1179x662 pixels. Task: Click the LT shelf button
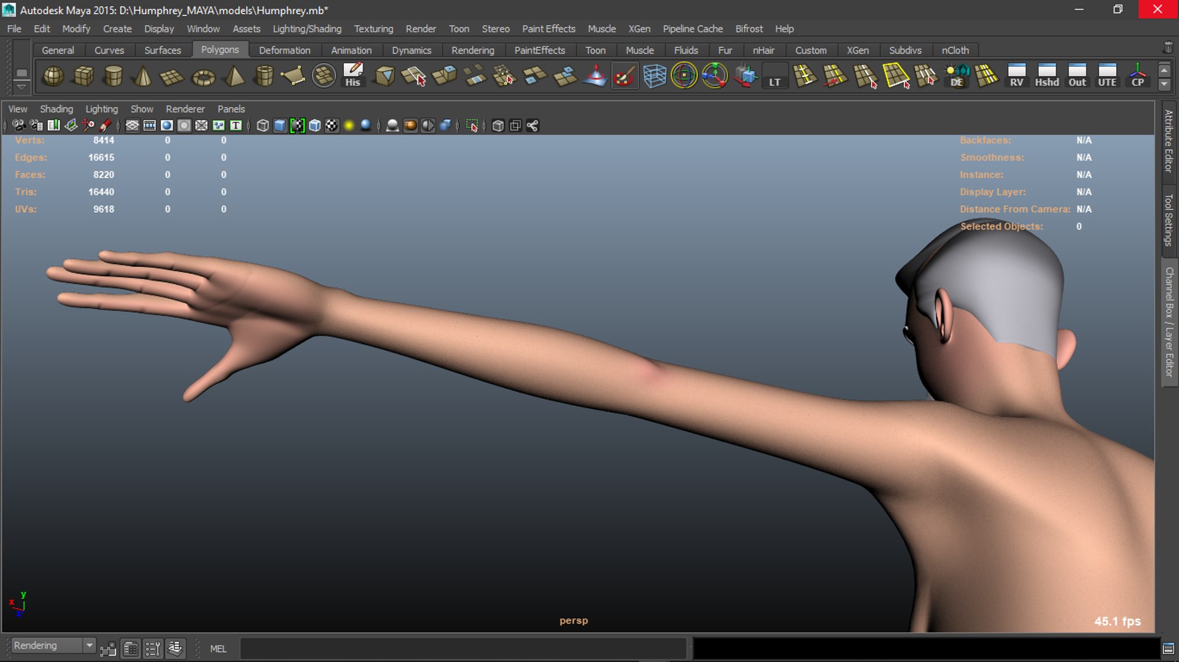coord(775,76)
